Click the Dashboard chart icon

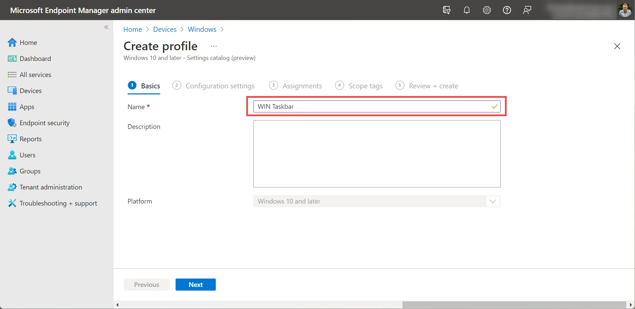12,59
